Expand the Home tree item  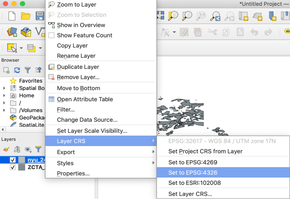click(4, 96)
